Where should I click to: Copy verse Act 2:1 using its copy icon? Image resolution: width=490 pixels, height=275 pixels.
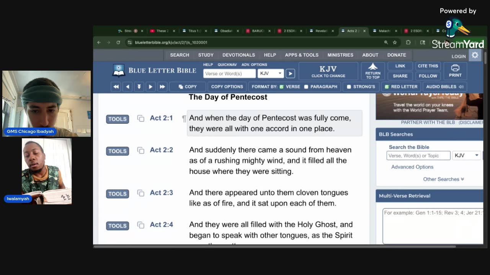click(x=141, y=119)
